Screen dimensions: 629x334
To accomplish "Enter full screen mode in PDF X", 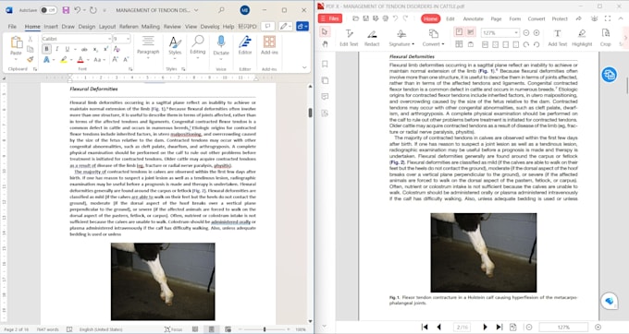I will pos(608,18).
